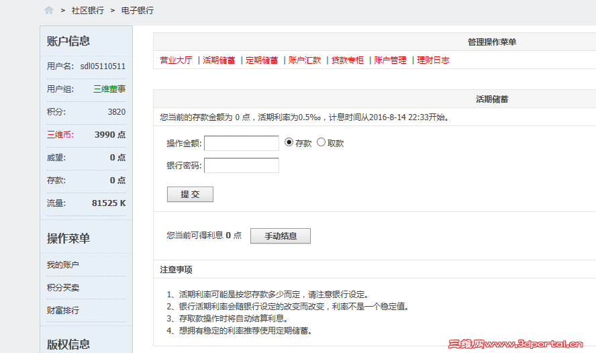Open 理财日志 menu item
This screenshot has width=596, height=353.
[x=434, y=60]
